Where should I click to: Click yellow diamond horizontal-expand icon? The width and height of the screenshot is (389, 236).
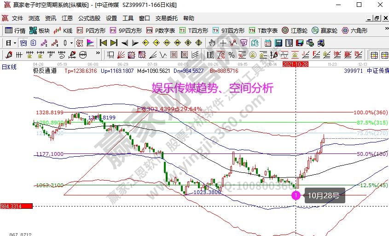[x=167, y=43]
